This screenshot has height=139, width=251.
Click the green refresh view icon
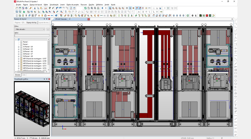click(x=85, y=8)
